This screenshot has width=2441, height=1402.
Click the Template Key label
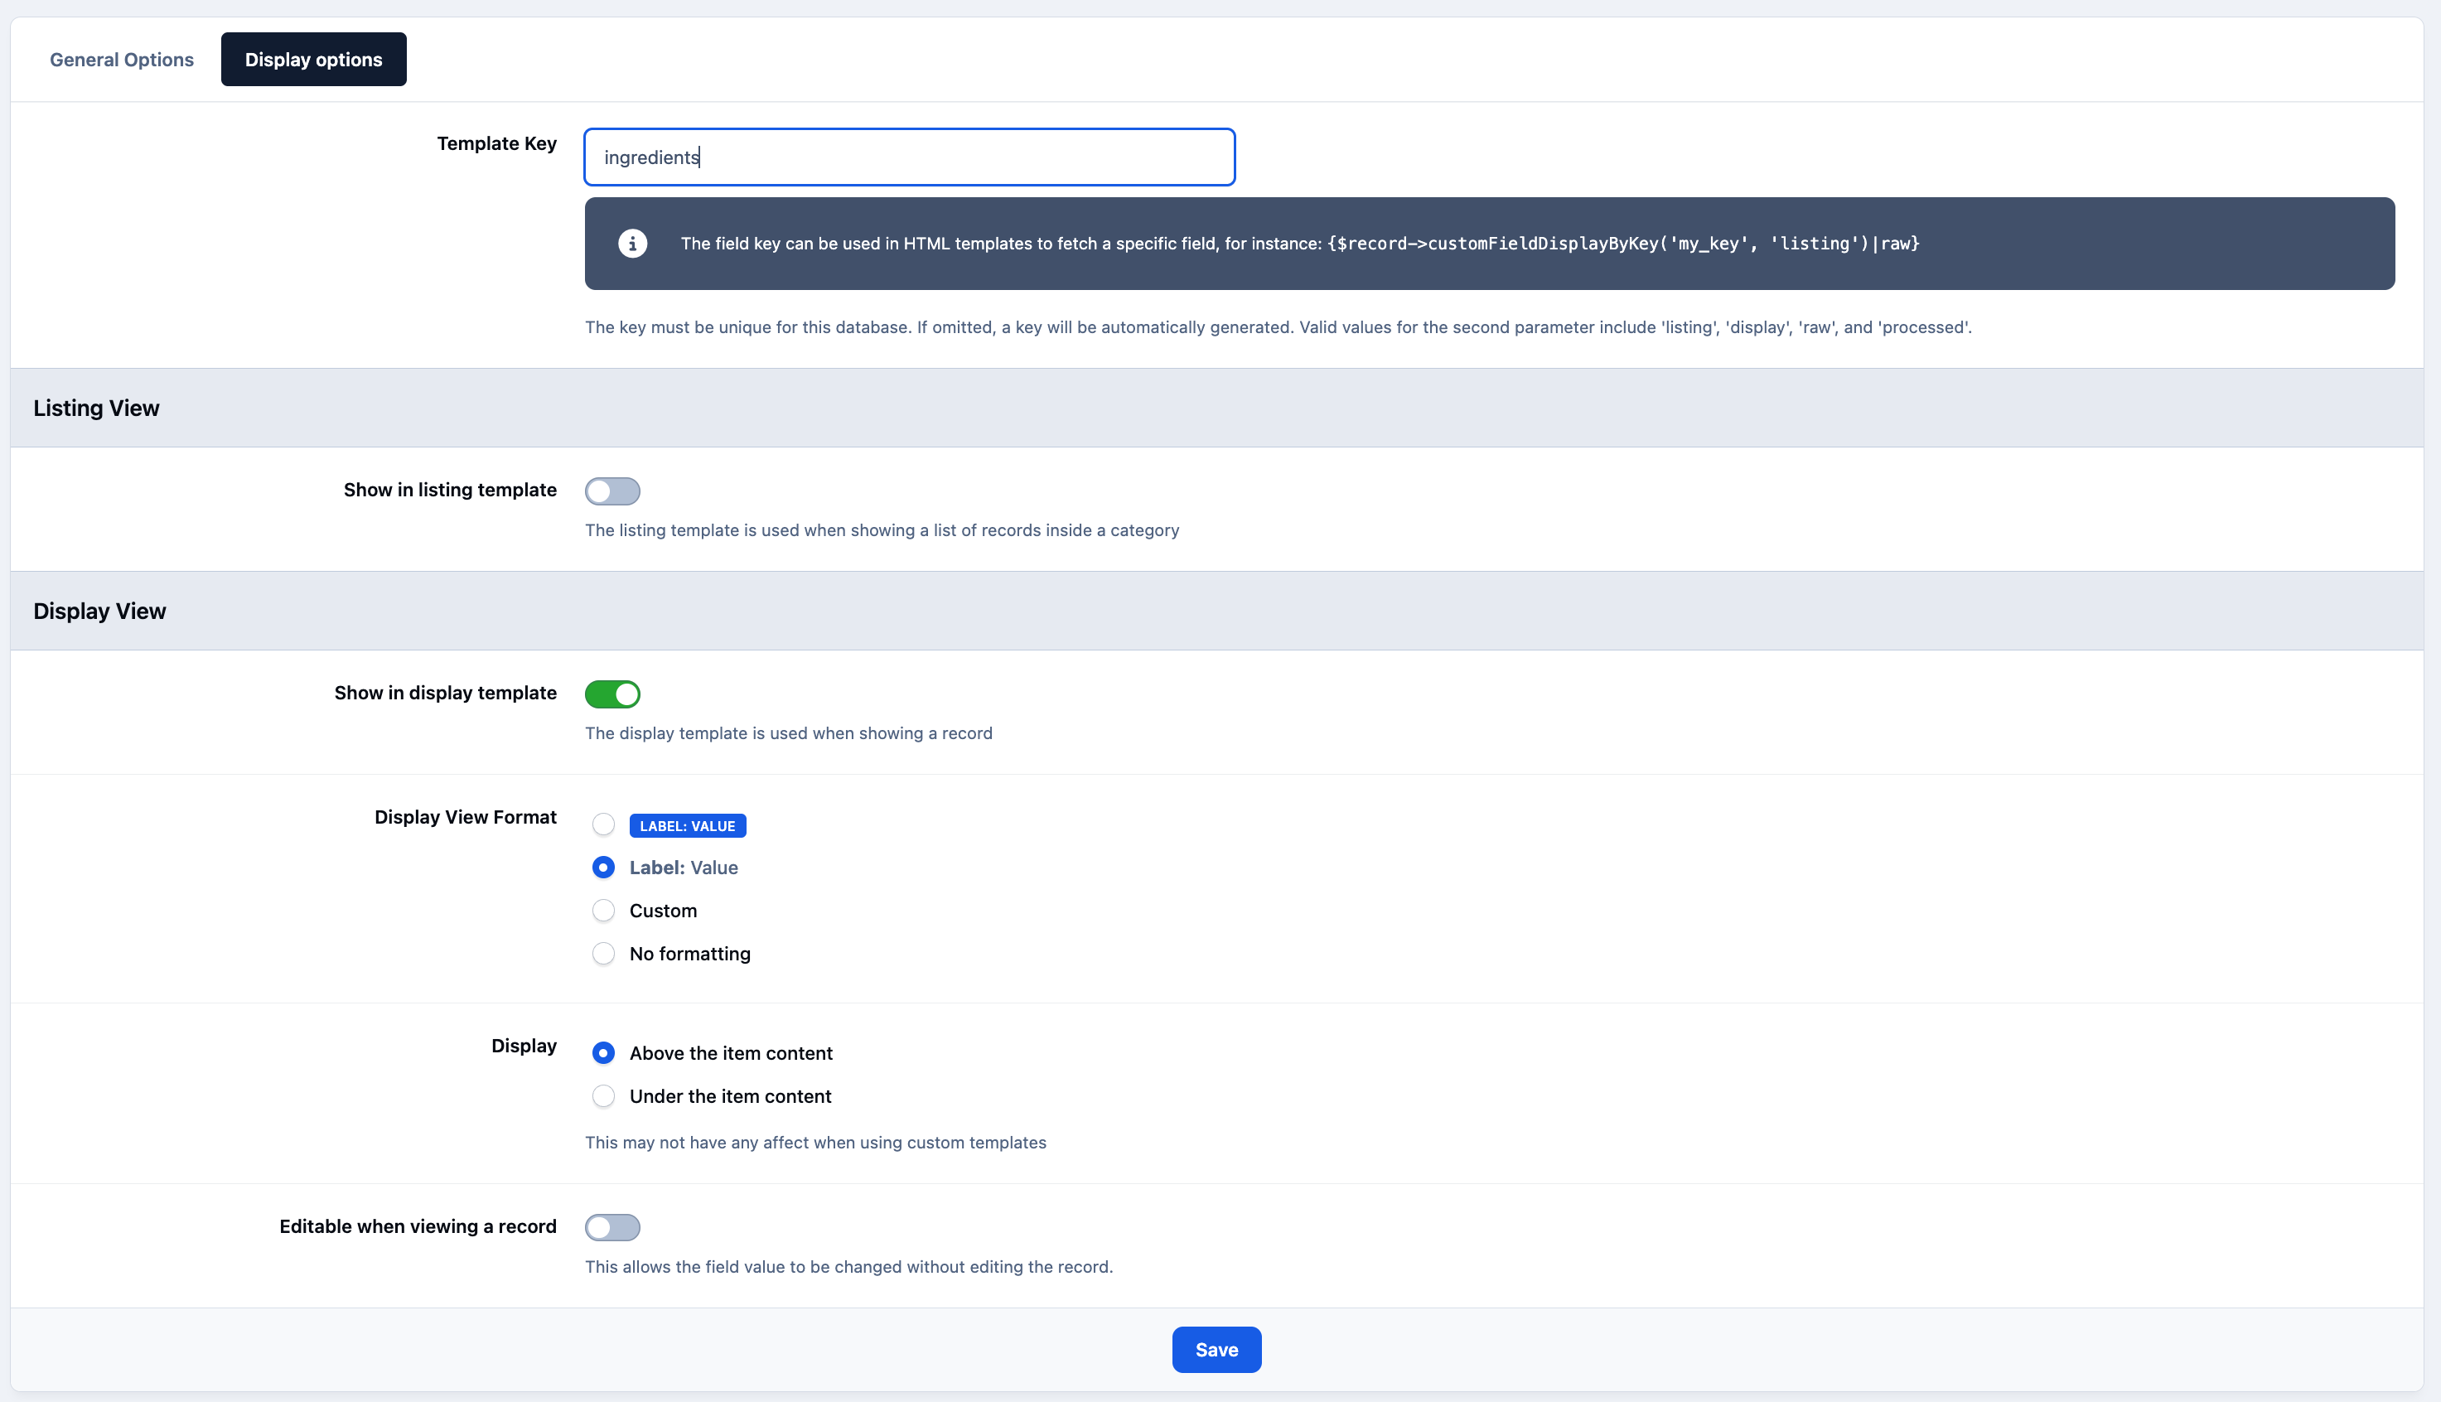click(497, 143)
